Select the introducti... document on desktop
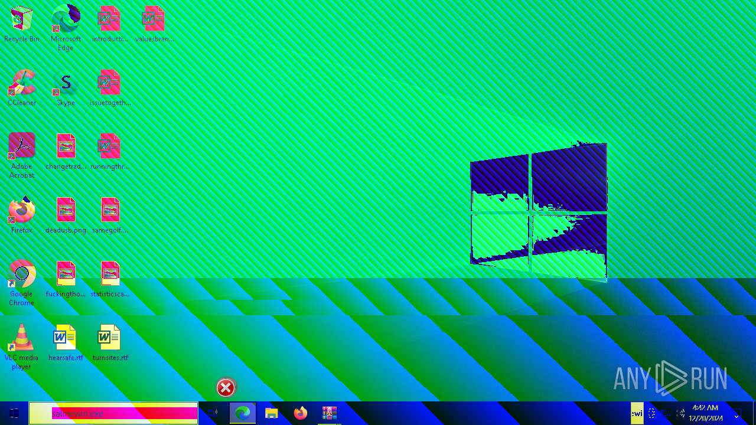Screen dimensions: 756x425 click(x=109, y=24)
